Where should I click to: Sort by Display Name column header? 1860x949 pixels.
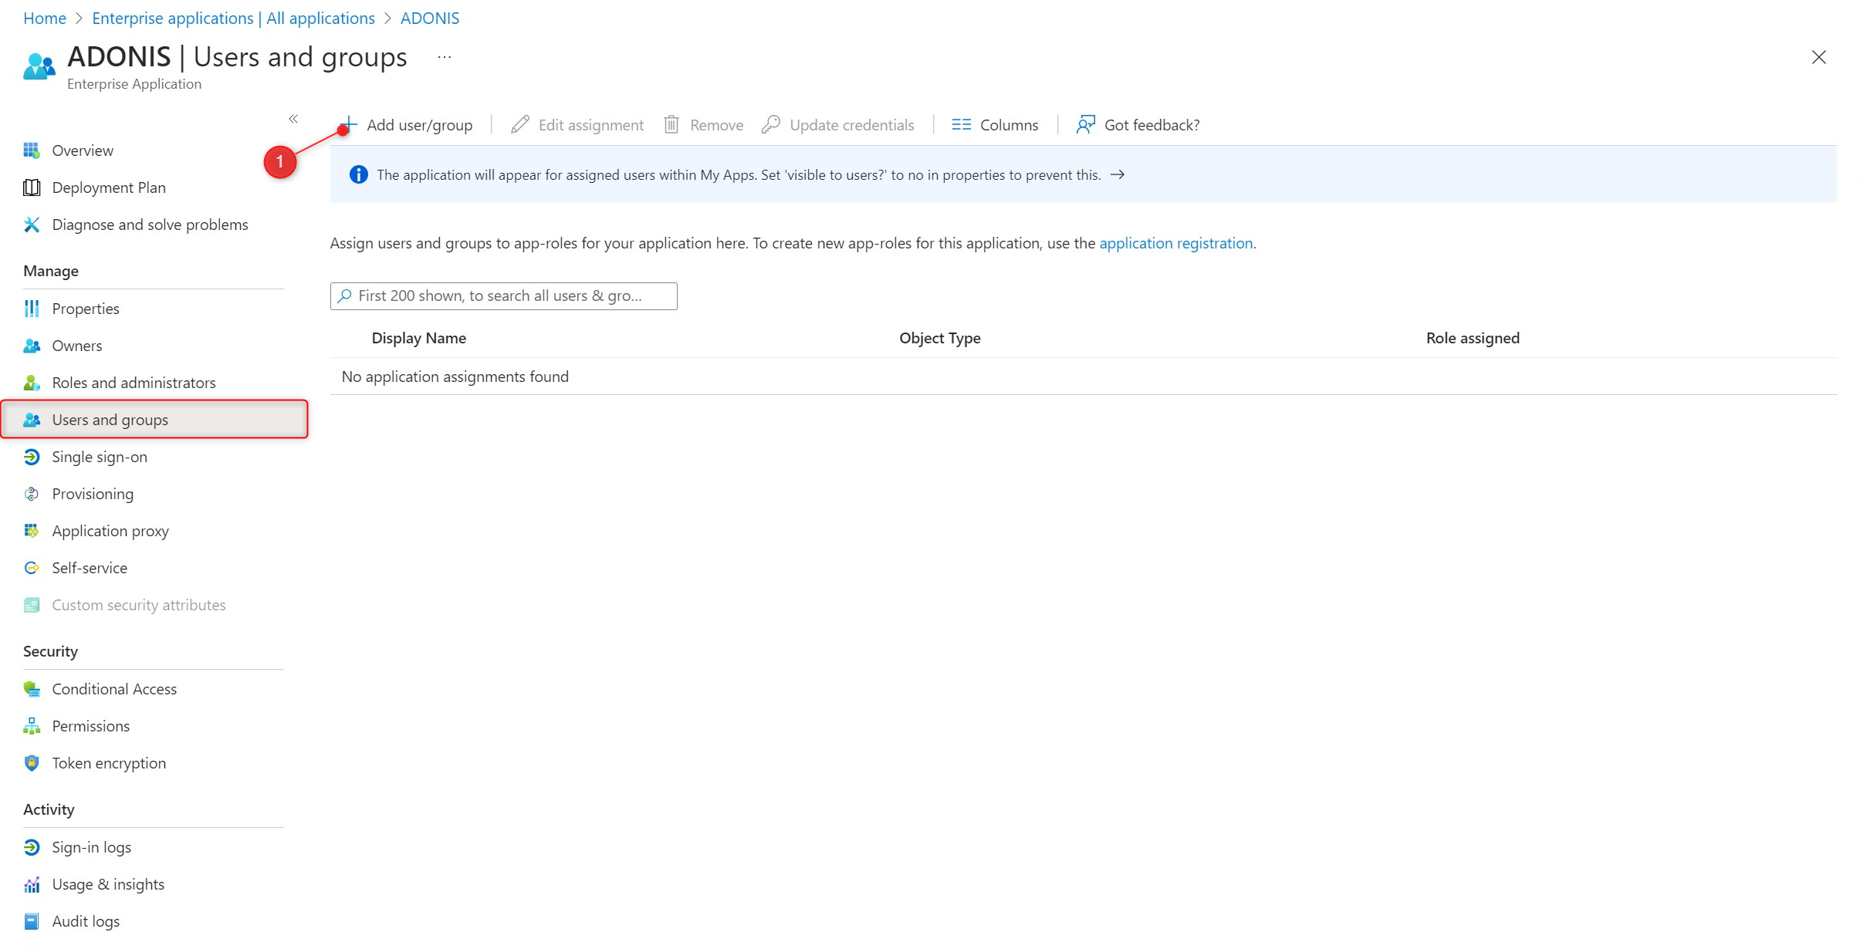(418, 338)
